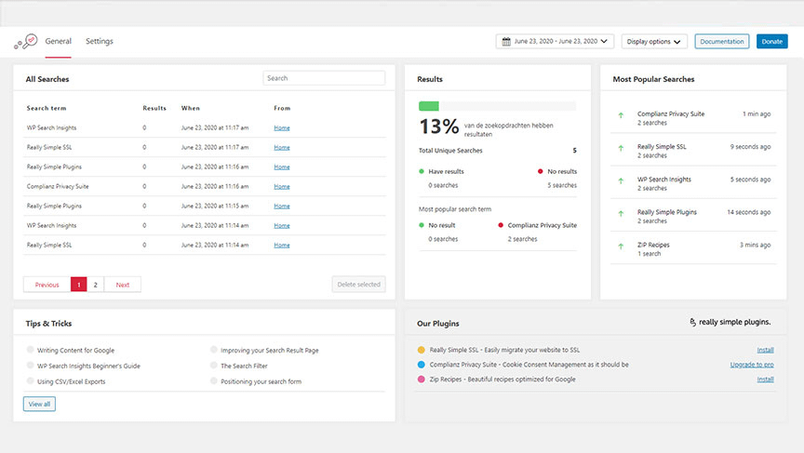Click green up arrow beside Really Simple Plugins
The image size is (804, 453).
pyautogui.click(x=621, y=214)
